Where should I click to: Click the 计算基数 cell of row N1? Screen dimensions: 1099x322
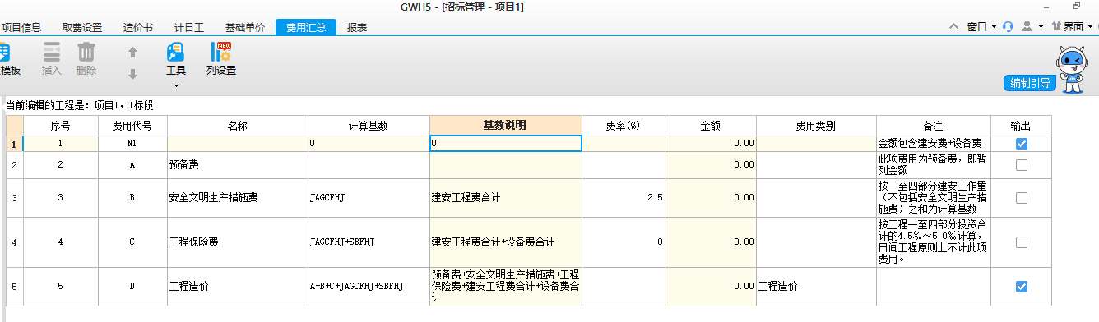point(369,143)
